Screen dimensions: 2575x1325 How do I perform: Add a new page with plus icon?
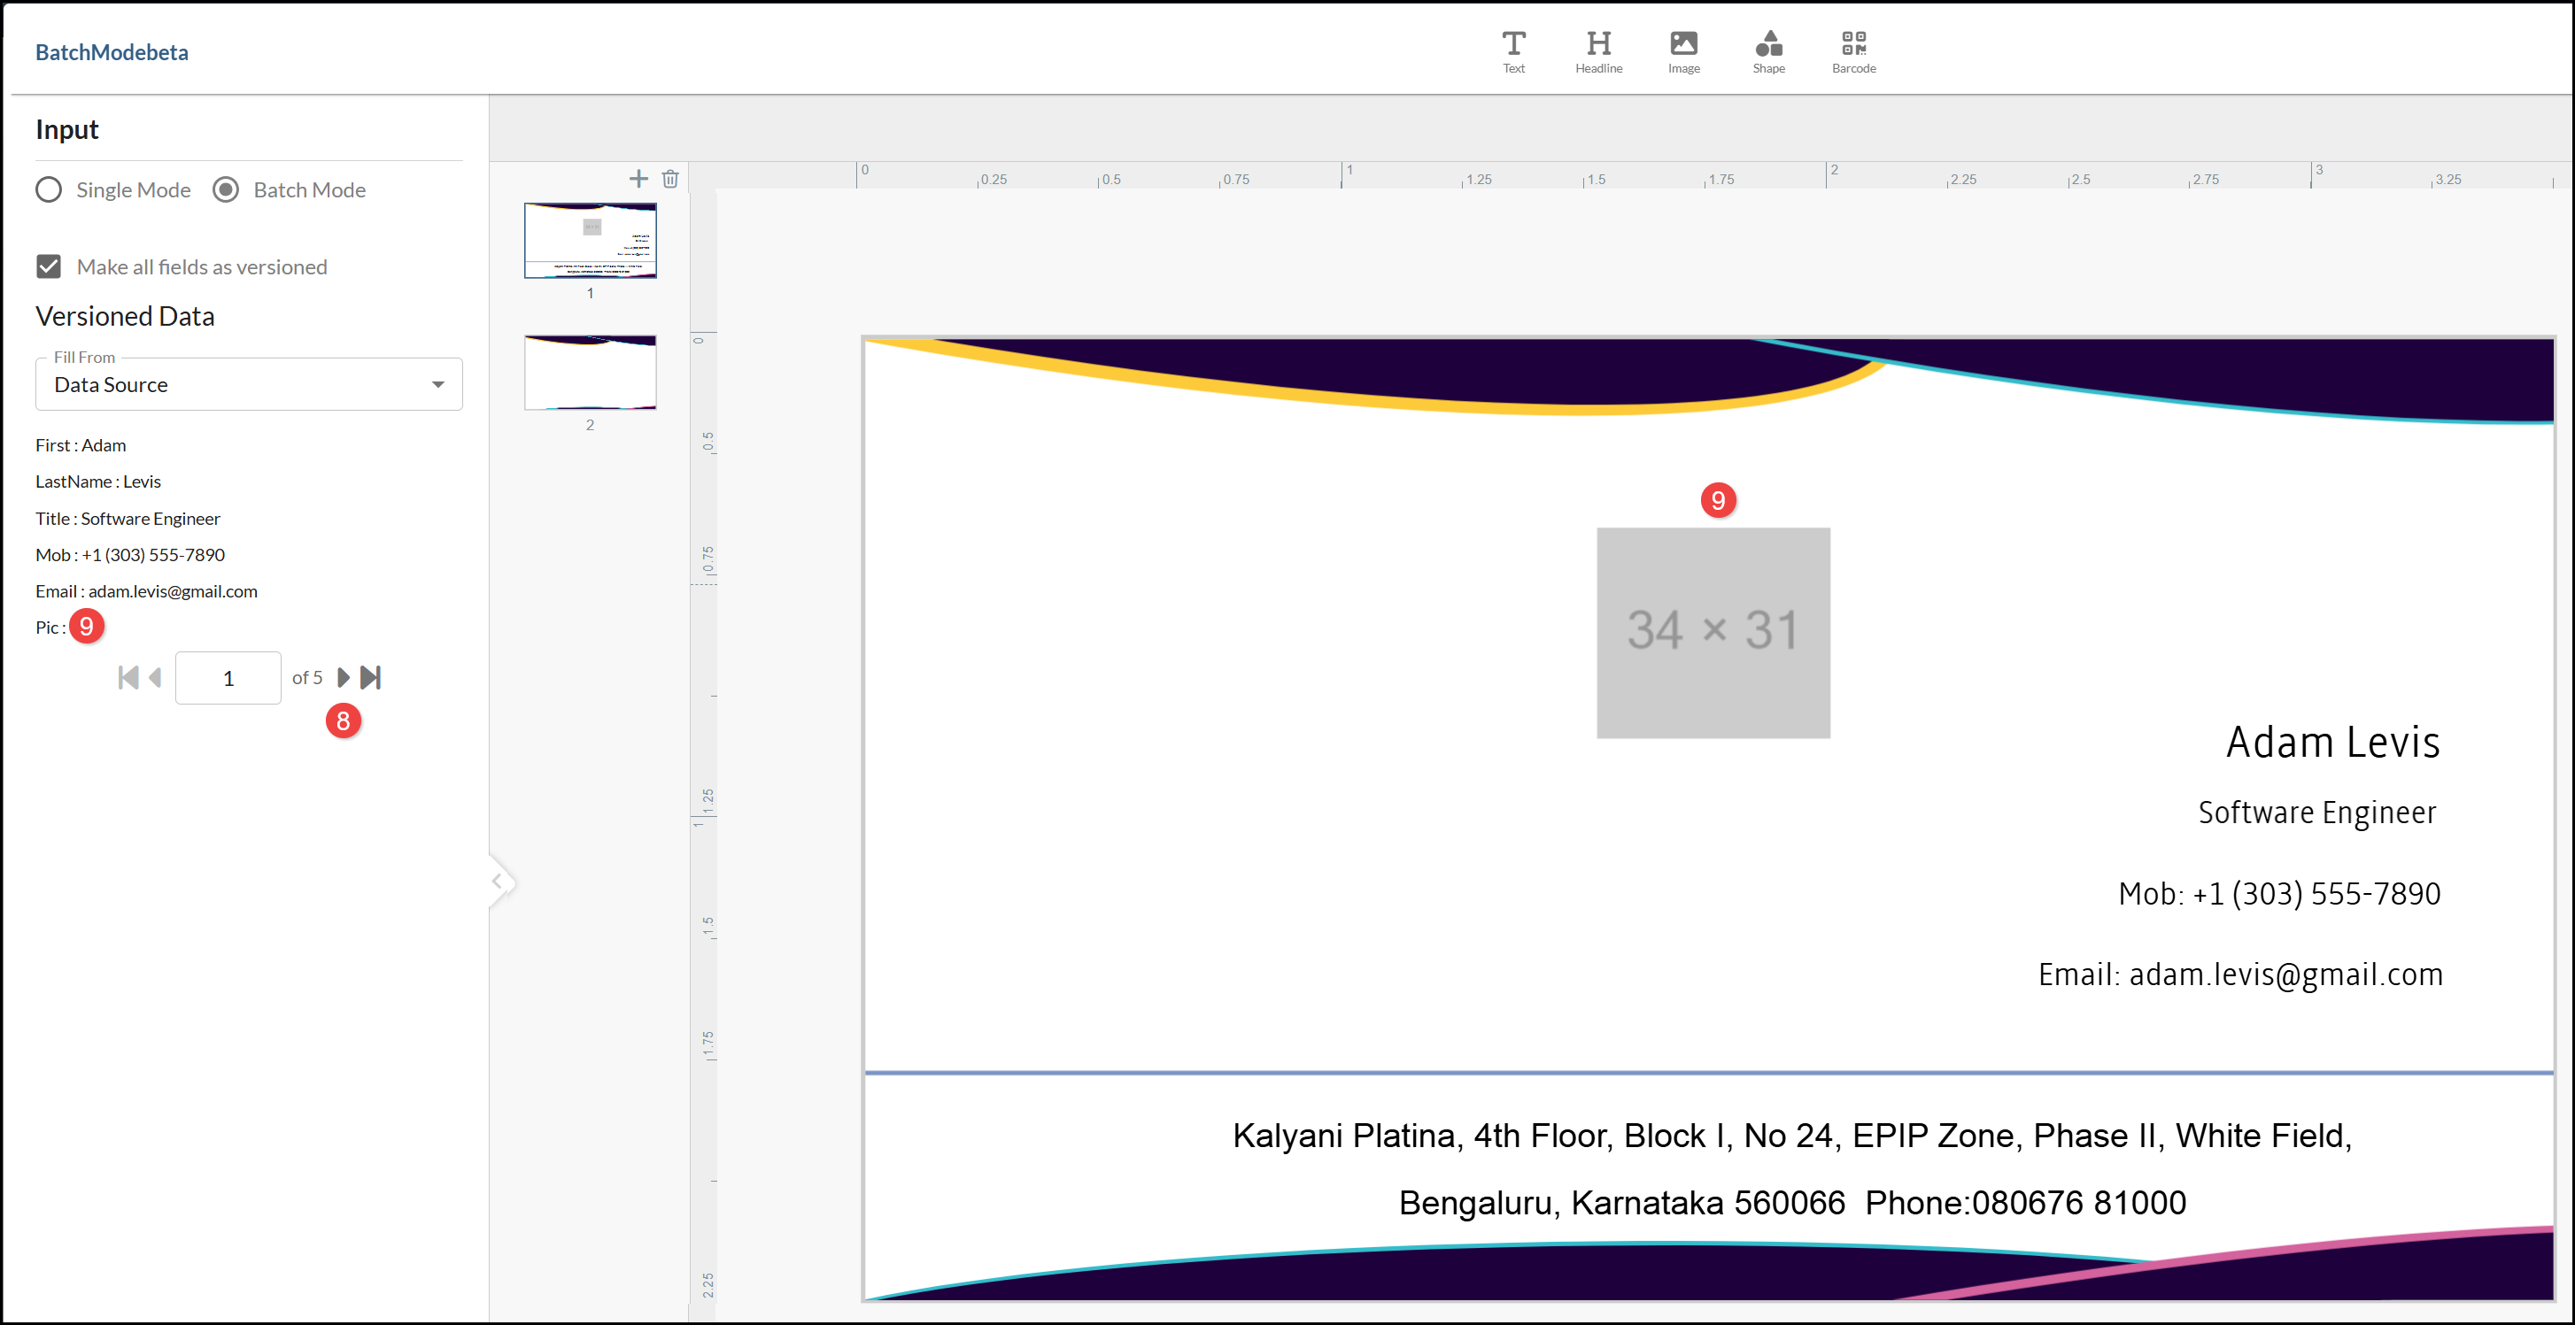[638, 179]
